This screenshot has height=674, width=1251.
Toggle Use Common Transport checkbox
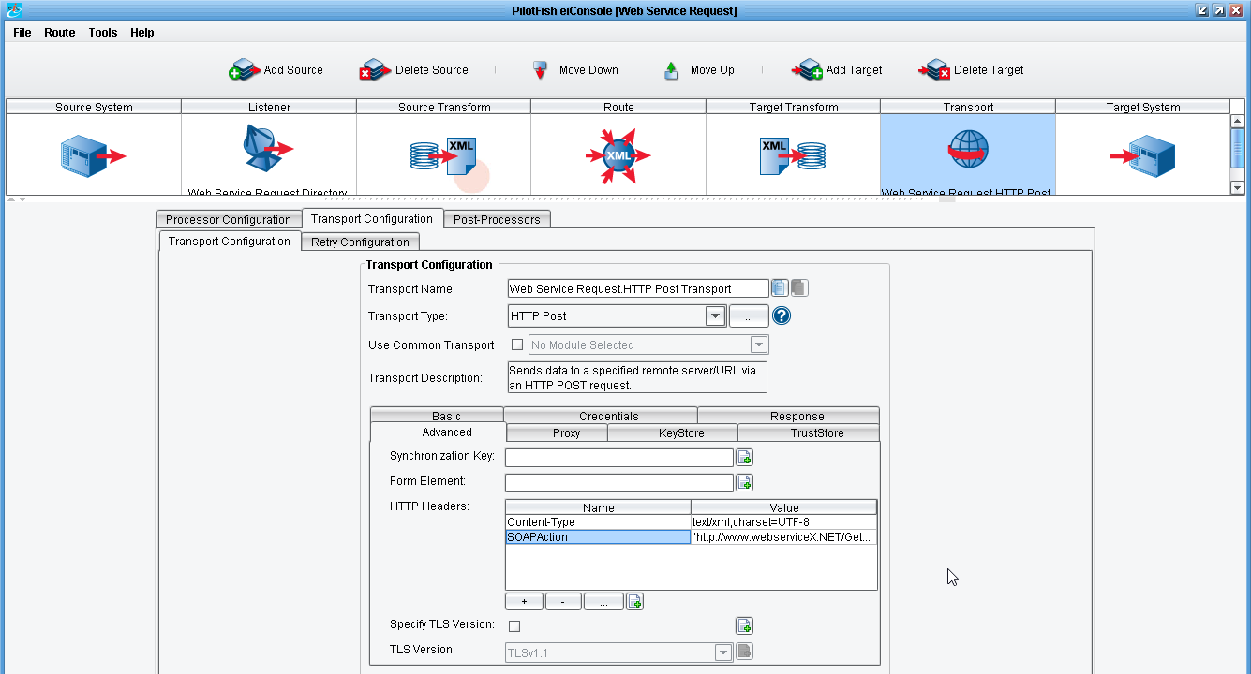click(517, 344)
